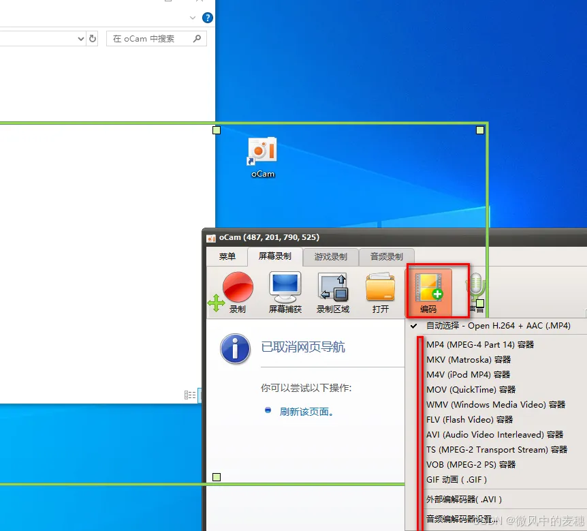Switch to the 屏幕录制 tab
587x531 pixels.
275,256
